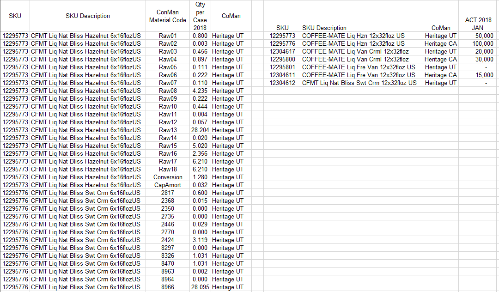499x292 pixels.
Task: Click quantity value 28.204
Action: [200, 130]
